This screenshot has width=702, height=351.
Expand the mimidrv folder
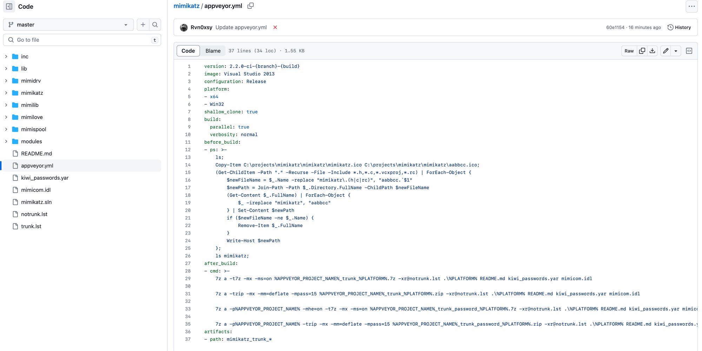6,81
